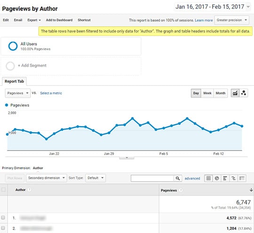Click the Jan 22 axis label
This screenshot has width=254, height=233.
coord(54,153)
